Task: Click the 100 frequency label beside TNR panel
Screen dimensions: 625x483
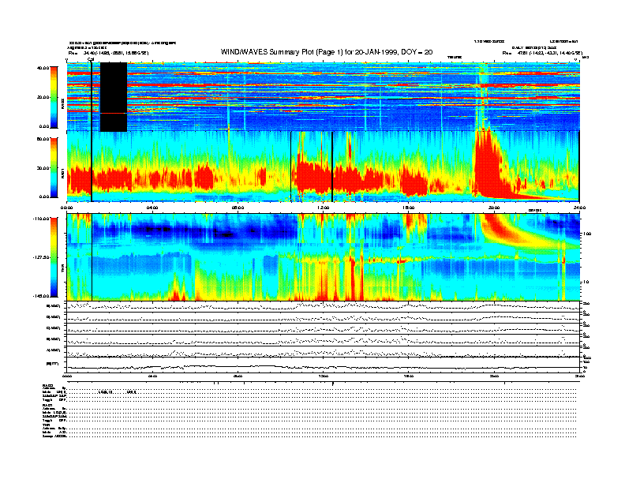Action: [586, 234]
